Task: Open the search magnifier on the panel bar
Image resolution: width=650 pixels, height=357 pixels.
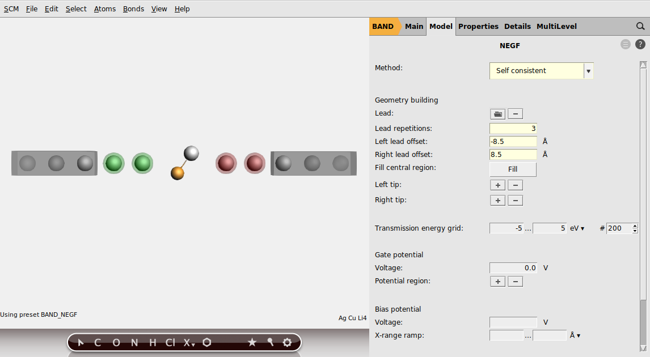Action: click(640, 26)
